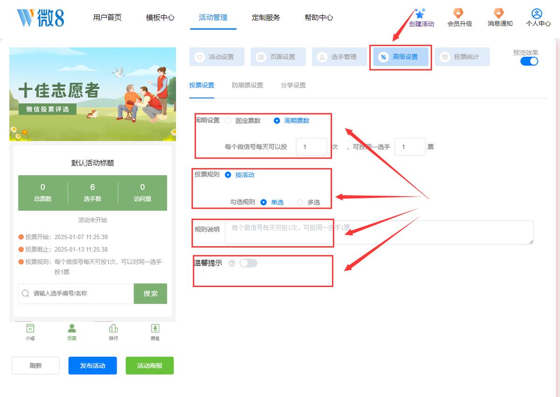
Task: Click the 微8 logo
Action: [x=41, y=18]
